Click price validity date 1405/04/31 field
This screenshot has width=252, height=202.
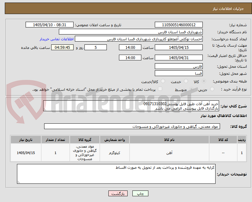179,58
